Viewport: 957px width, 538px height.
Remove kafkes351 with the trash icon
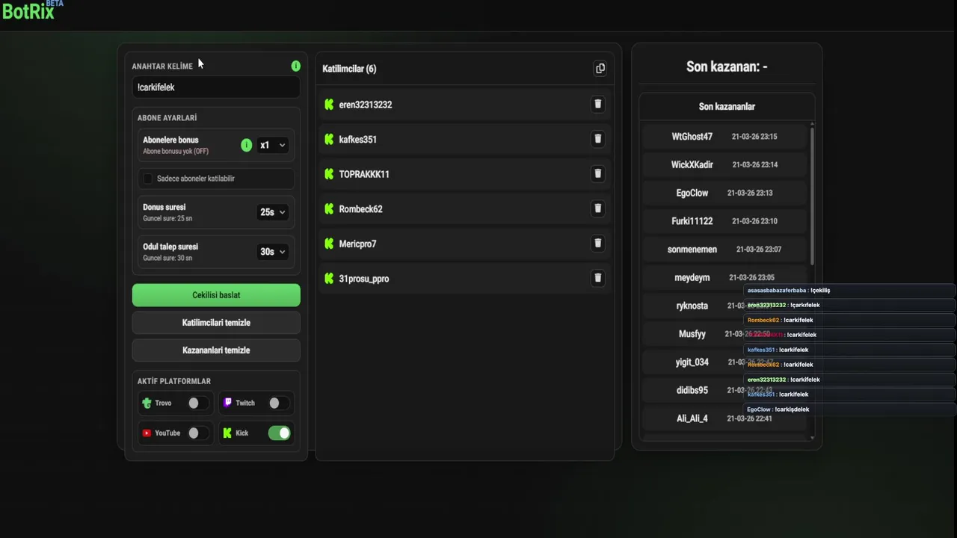pyautogui.click(x=597, y=139)
